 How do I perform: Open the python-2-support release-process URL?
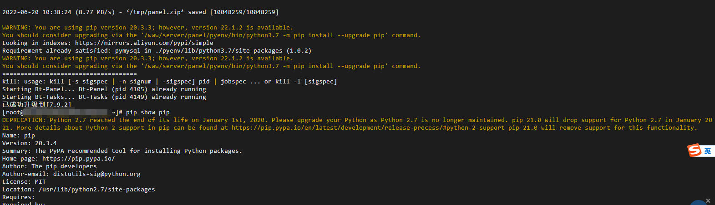pos(368,128)
